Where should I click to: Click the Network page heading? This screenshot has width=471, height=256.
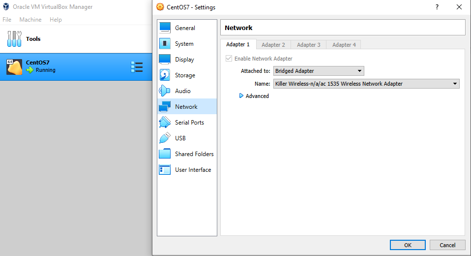[238, 28]
